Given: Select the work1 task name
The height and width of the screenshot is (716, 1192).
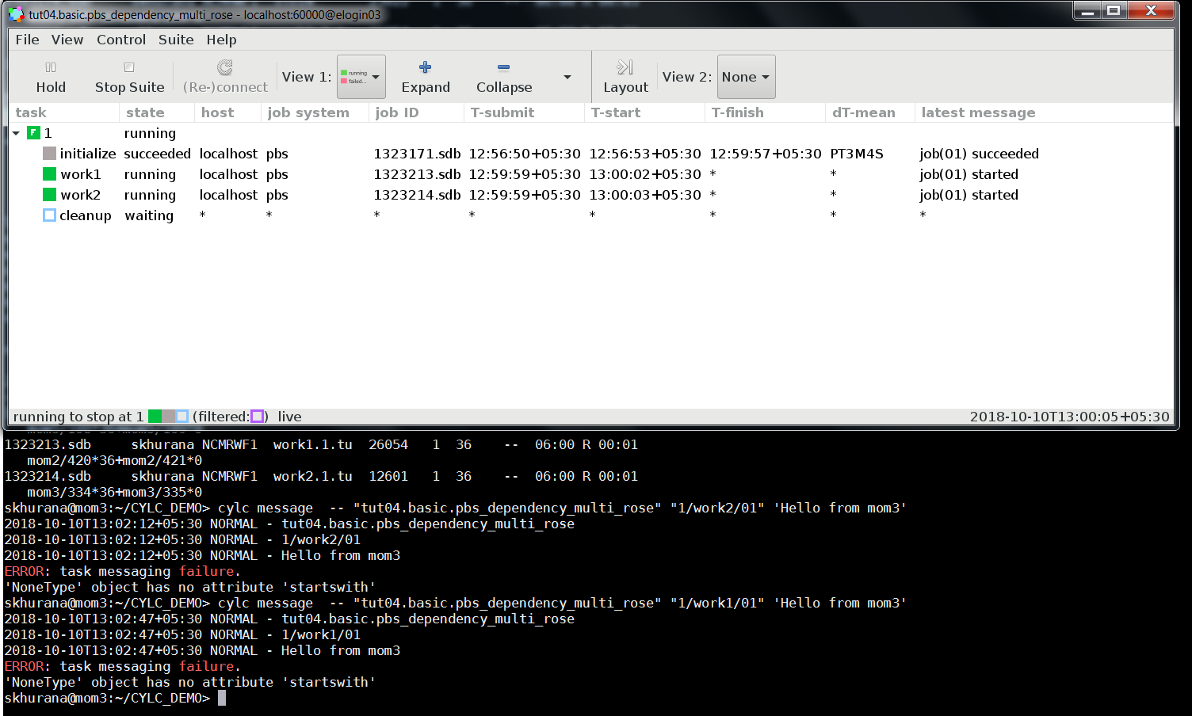Looking at the screenshot, I should pos(81,174).
